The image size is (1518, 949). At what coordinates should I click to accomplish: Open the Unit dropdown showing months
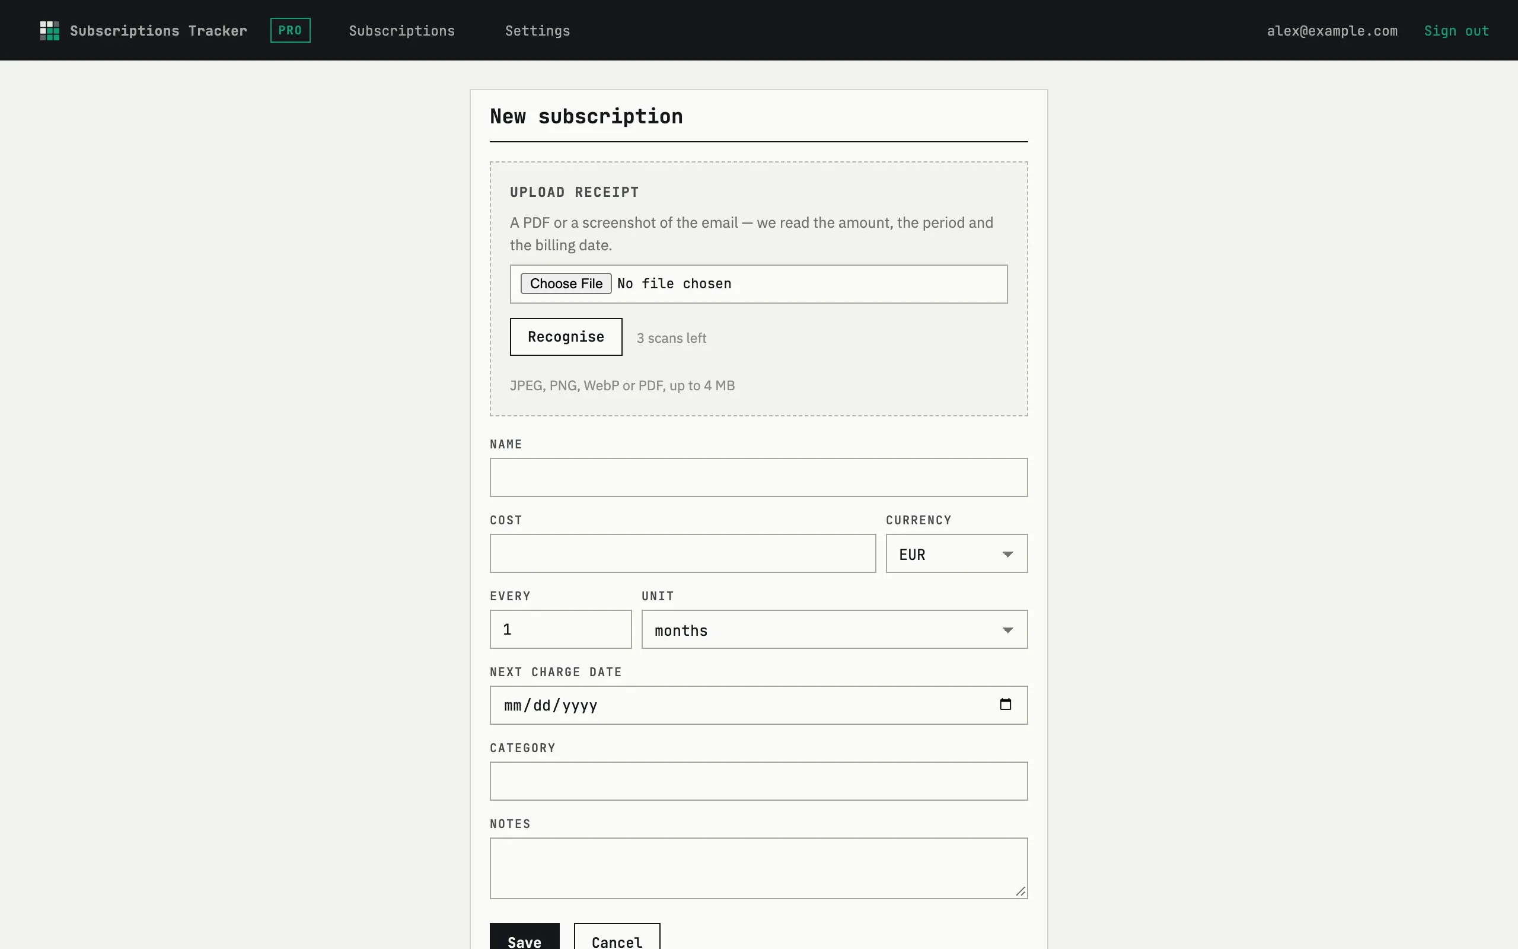pyautogui.click(x=834, y=629)
